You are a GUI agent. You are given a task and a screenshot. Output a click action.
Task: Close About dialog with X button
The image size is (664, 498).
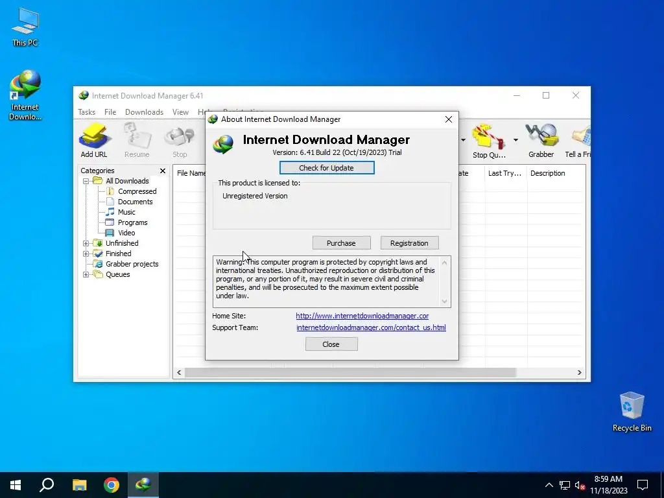tap(449, 119)
